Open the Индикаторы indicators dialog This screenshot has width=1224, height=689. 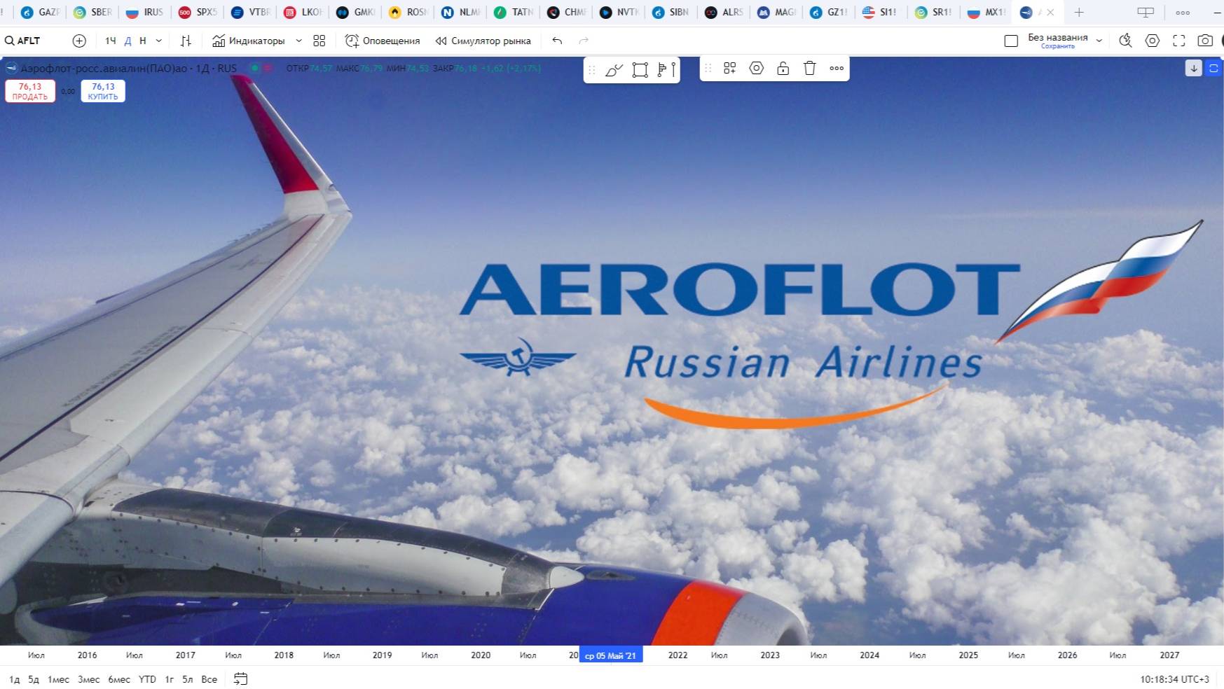[x=249, y=41]
